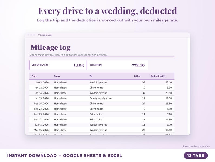Click the From column header
Image resolution: width=215 pixels, height=162 pixels.
pyautogui.click(x=57, y=76)
